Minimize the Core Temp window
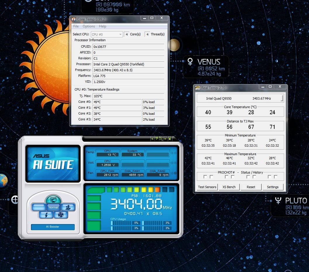Viewport: 309px width, 272px height. [x=145, y=18]
